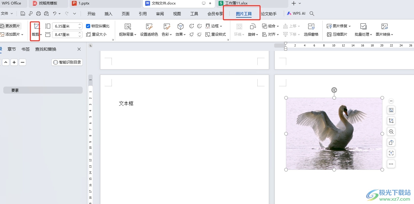Click Smart Recognize TOC (智能识别目录) button
Viewport: 414px width, 204px height.
pos(67,62)
